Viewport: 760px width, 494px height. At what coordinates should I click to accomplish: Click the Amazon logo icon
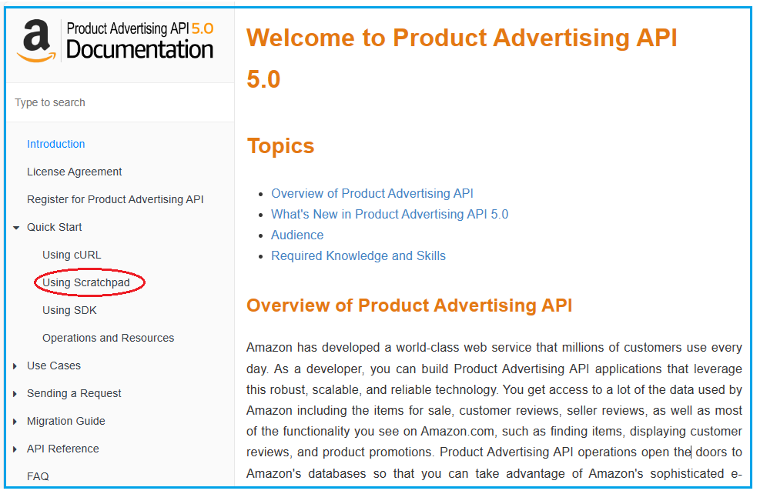[x=36, y=42]
